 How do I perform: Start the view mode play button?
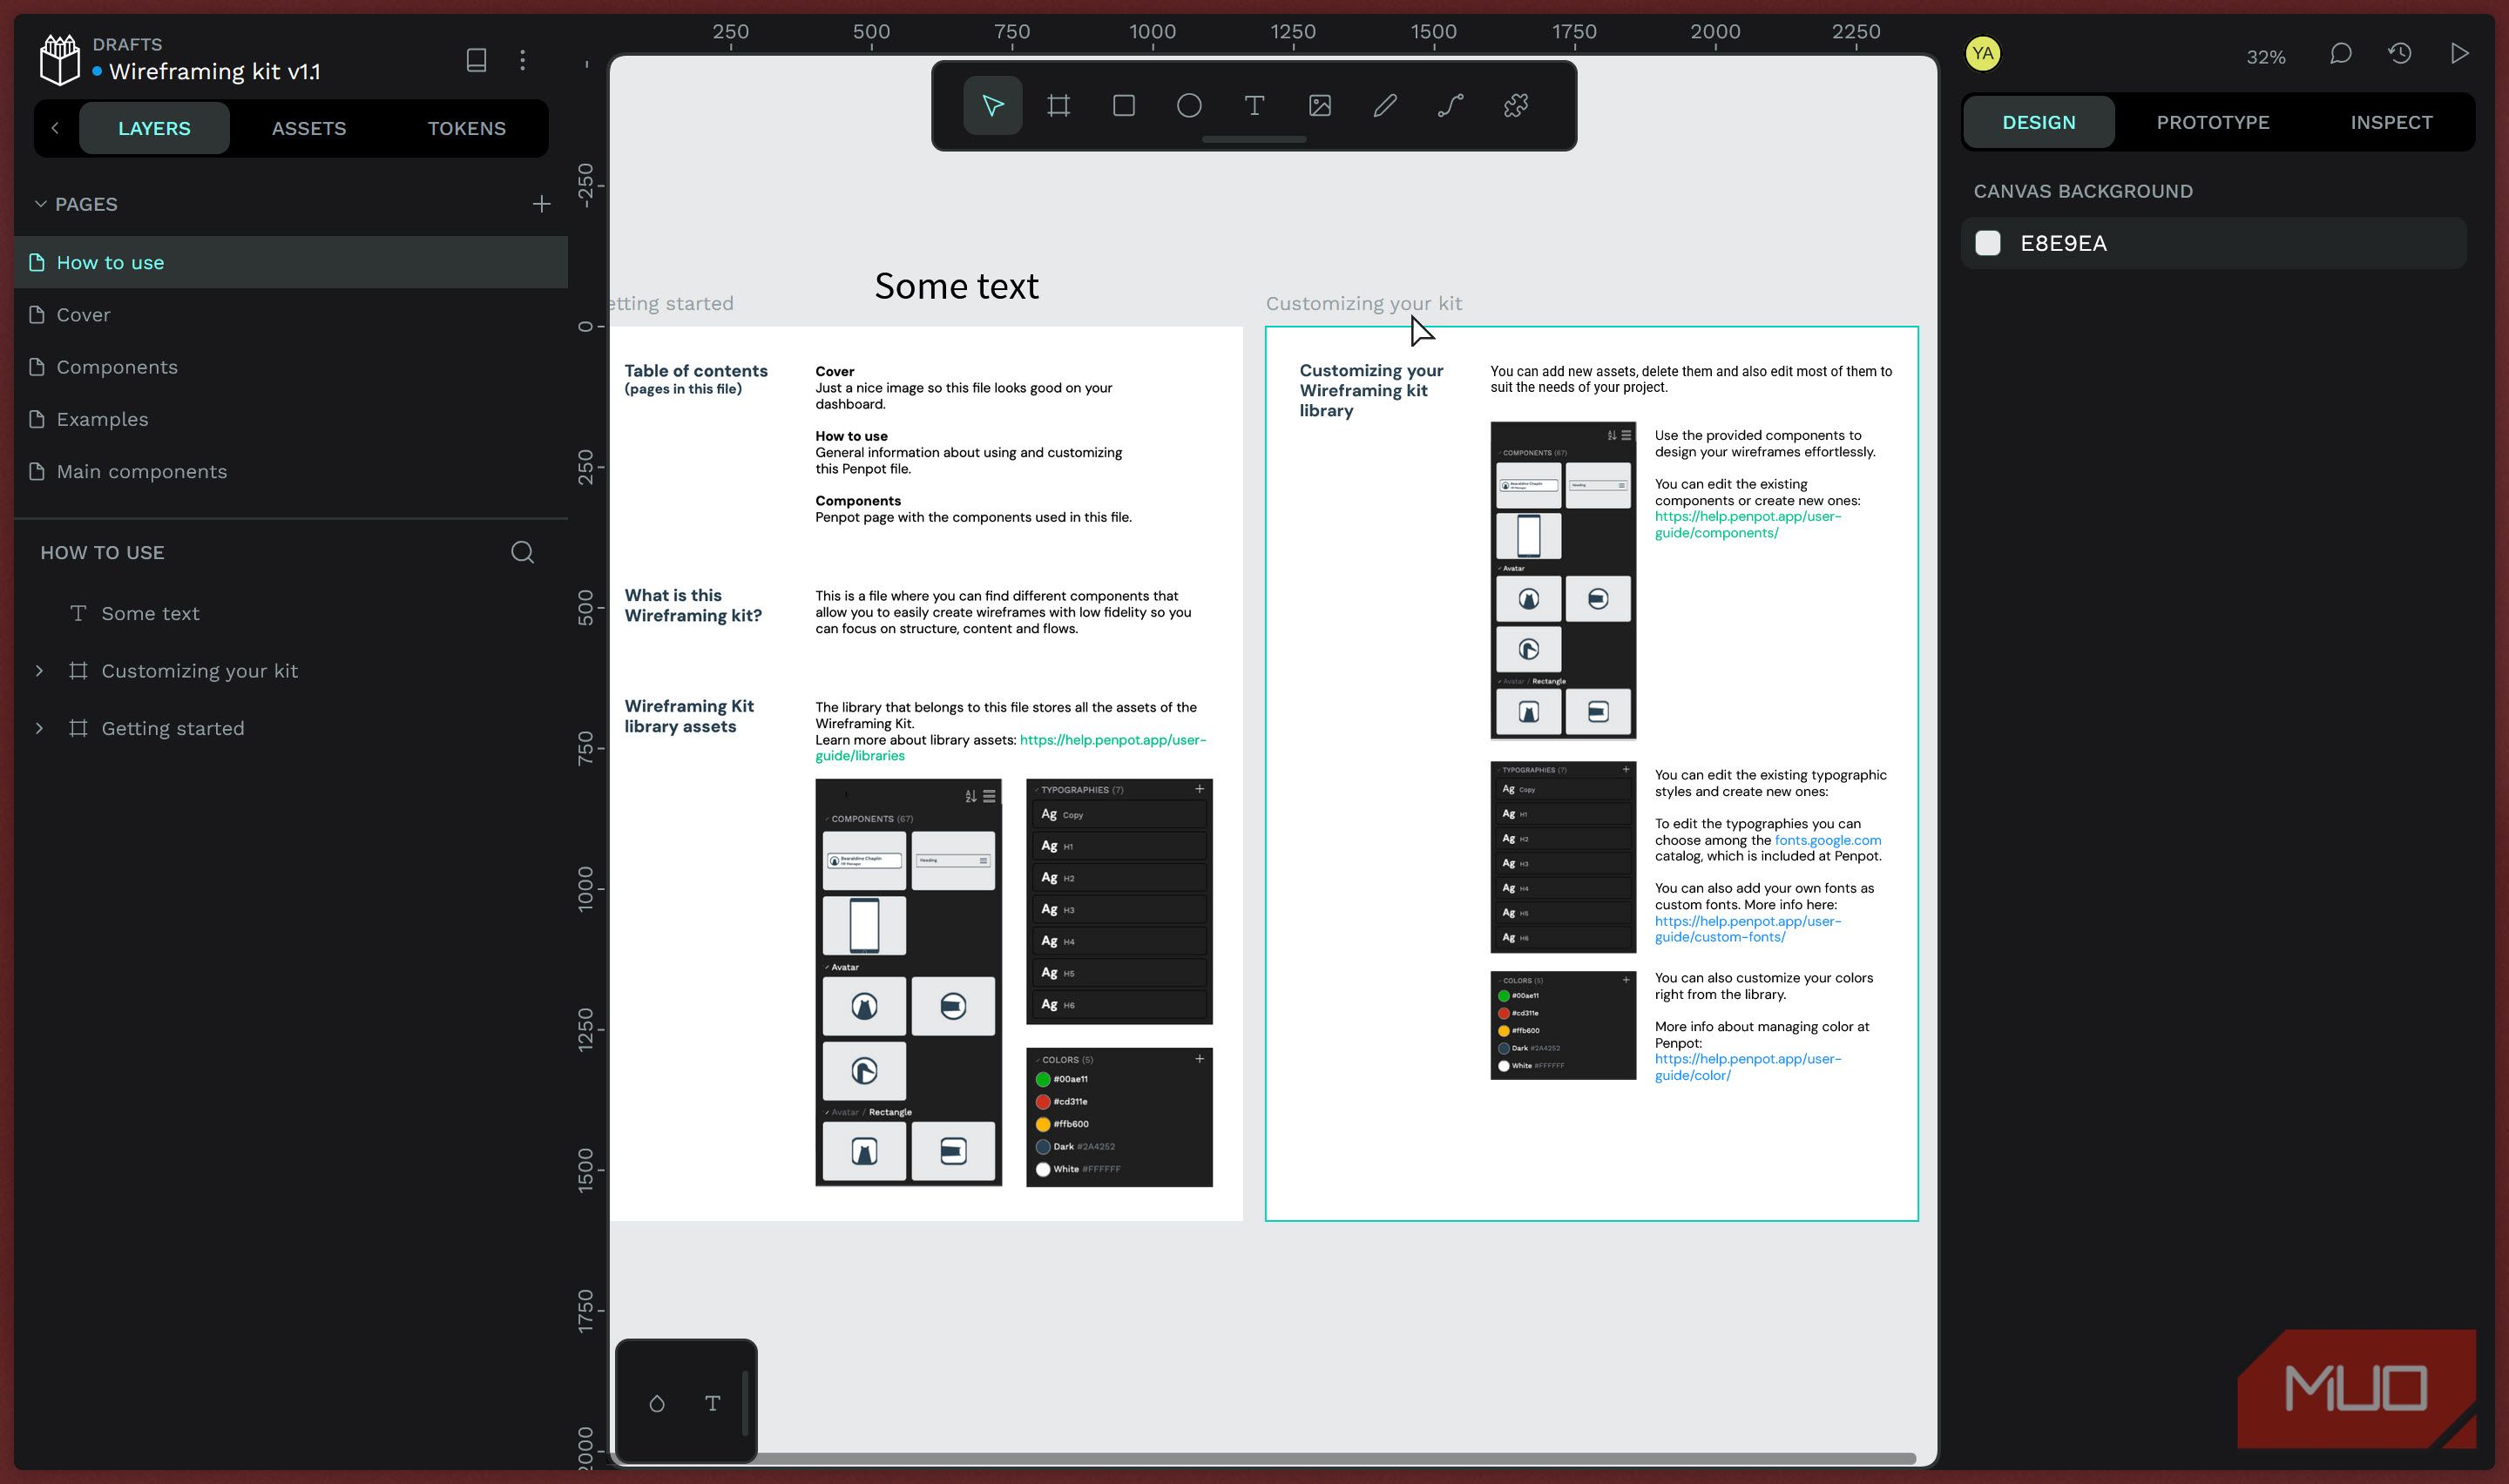point(2459,54)
